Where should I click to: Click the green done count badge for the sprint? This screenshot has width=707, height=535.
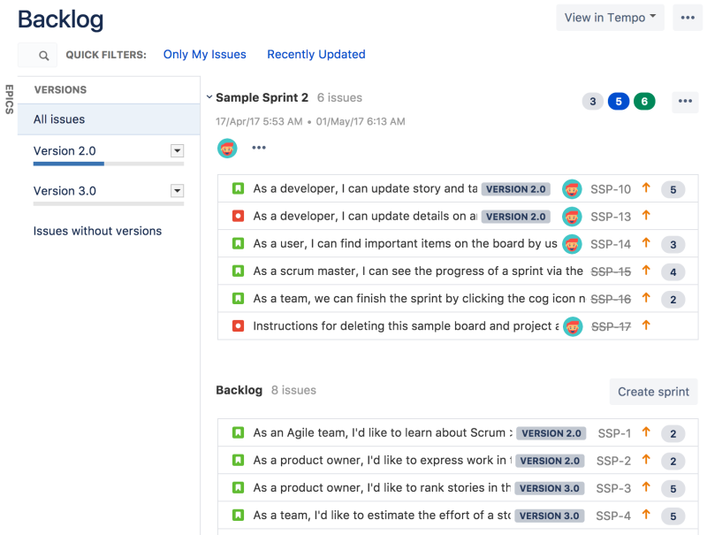coord(644,101)
